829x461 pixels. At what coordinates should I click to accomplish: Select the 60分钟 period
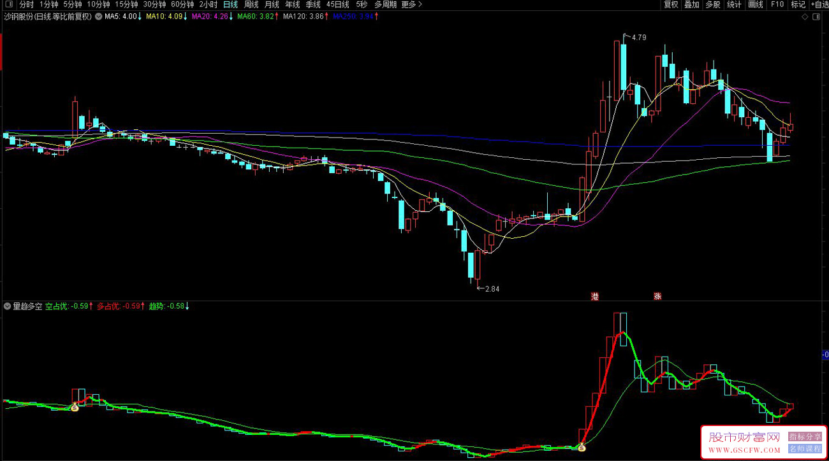coord(182,4)
